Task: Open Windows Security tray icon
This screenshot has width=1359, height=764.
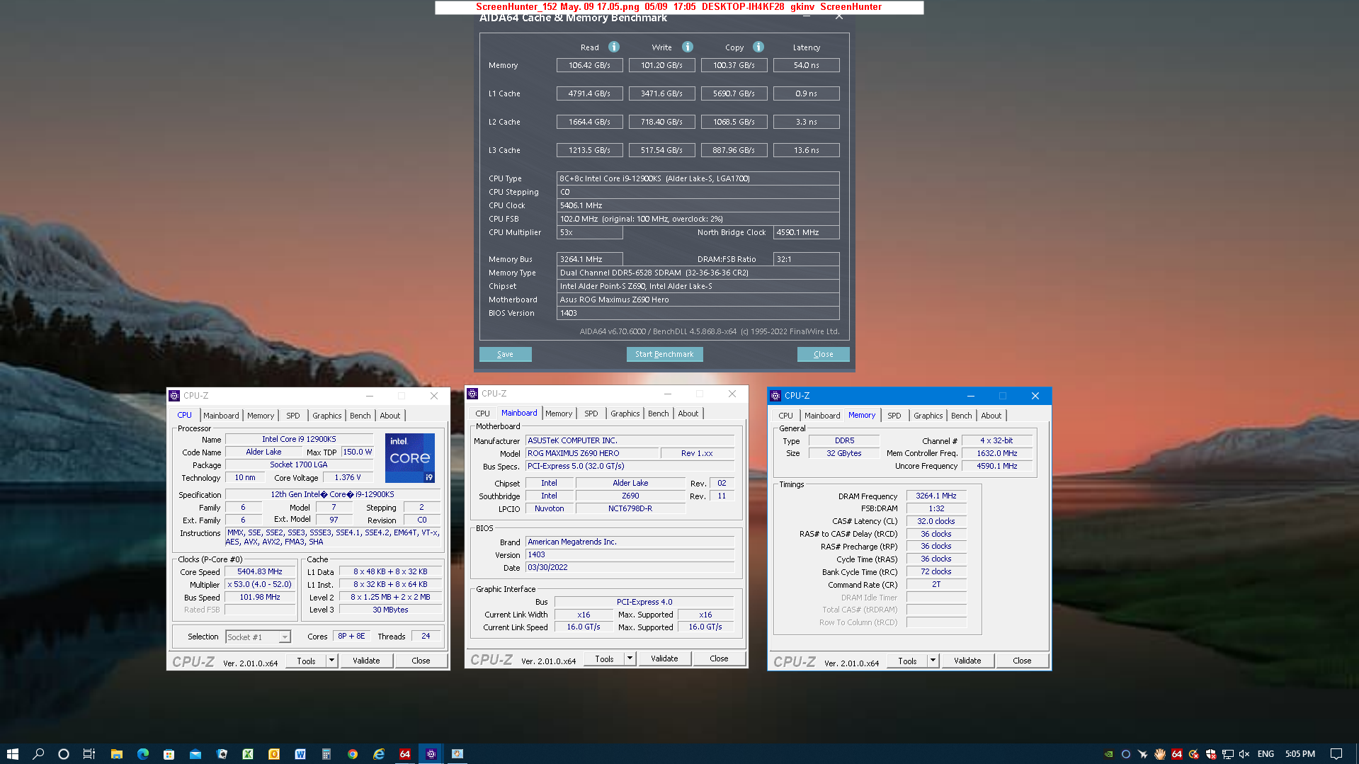Action: tap(1211, 754)
